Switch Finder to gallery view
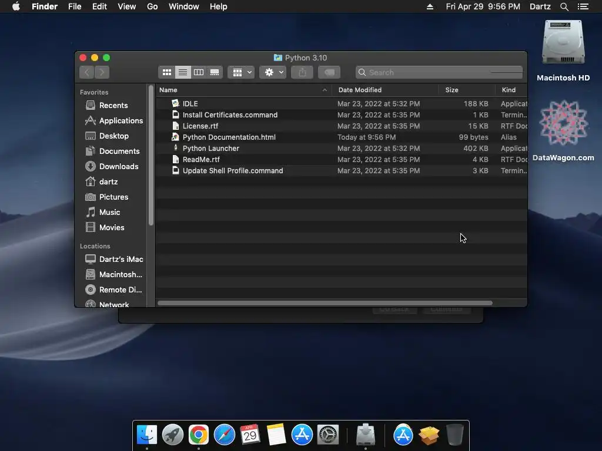 pos(215,72)
